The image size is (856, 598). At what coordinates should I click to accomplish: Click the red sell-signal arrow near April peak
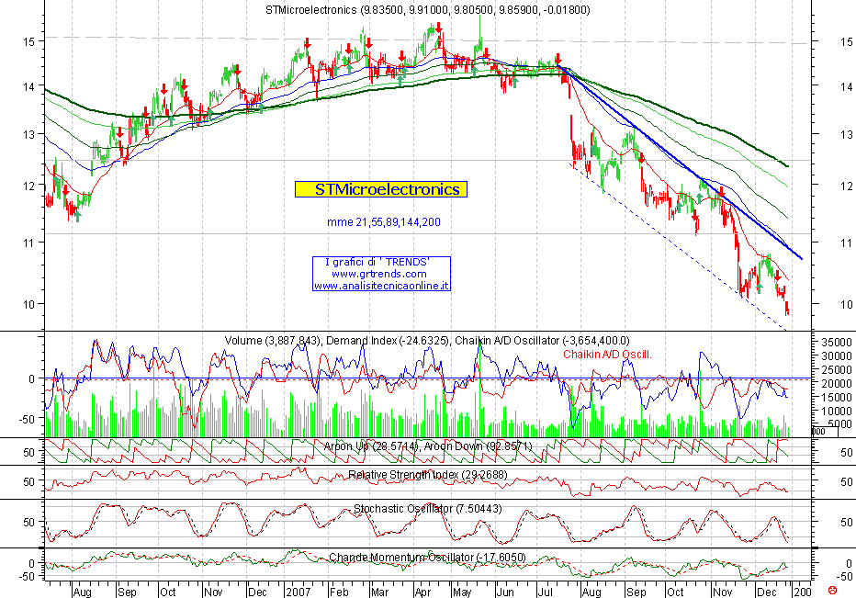438,28
